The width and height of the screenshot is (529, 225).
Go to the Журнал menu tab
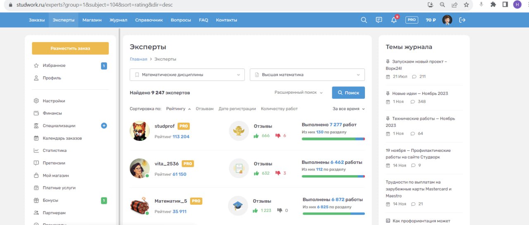coord(118,20)
